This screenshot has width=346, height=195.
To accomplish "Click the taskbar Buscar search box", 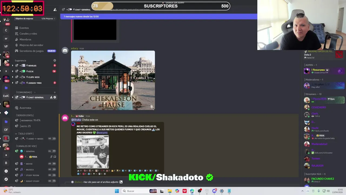I will [x=139, y=191].
